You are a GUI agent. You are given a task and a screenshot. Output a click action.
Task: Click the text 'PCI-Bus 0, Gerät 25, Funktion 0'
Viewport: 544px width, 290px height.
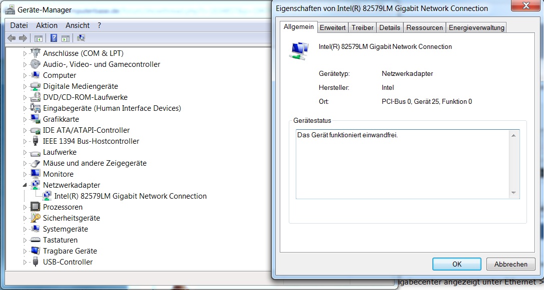tap(427, 101)
